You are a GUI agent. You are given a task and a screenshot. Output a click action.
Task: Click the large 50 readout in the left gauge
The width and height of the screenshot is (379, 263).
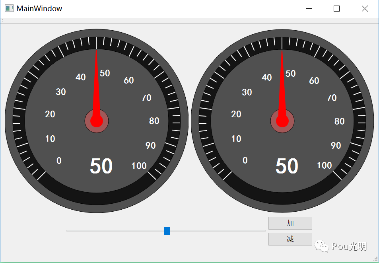[101, 166]
